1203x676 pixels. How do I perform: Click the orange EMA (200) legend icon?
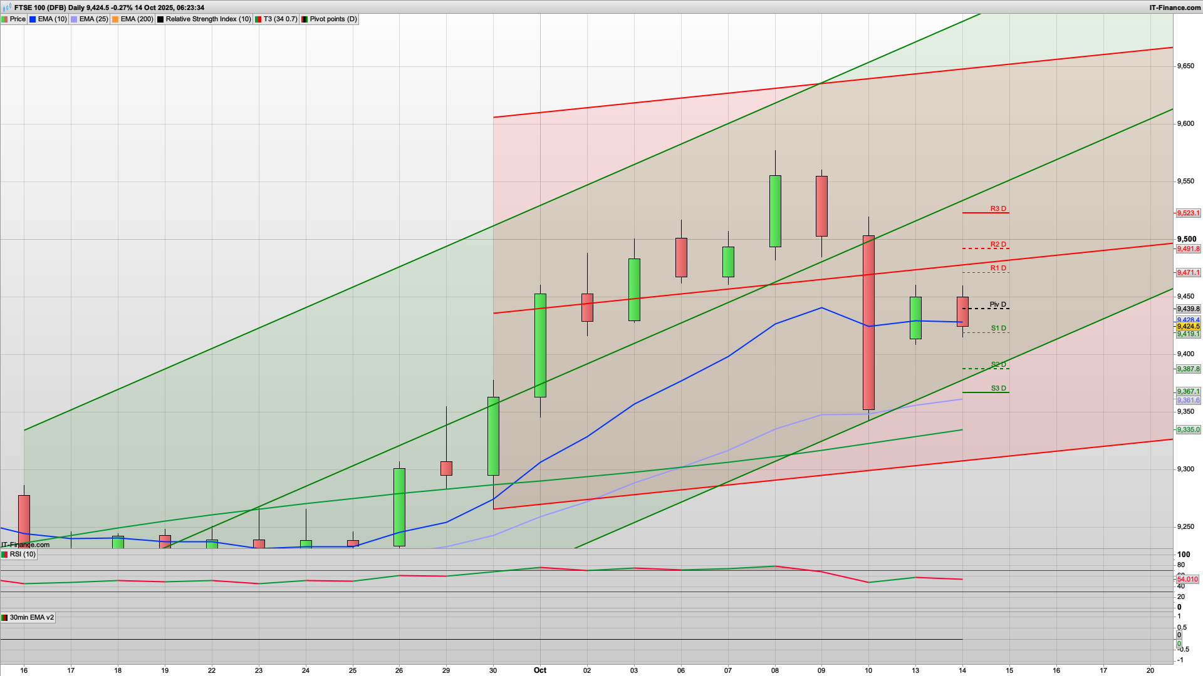click(x=115, y=19)
